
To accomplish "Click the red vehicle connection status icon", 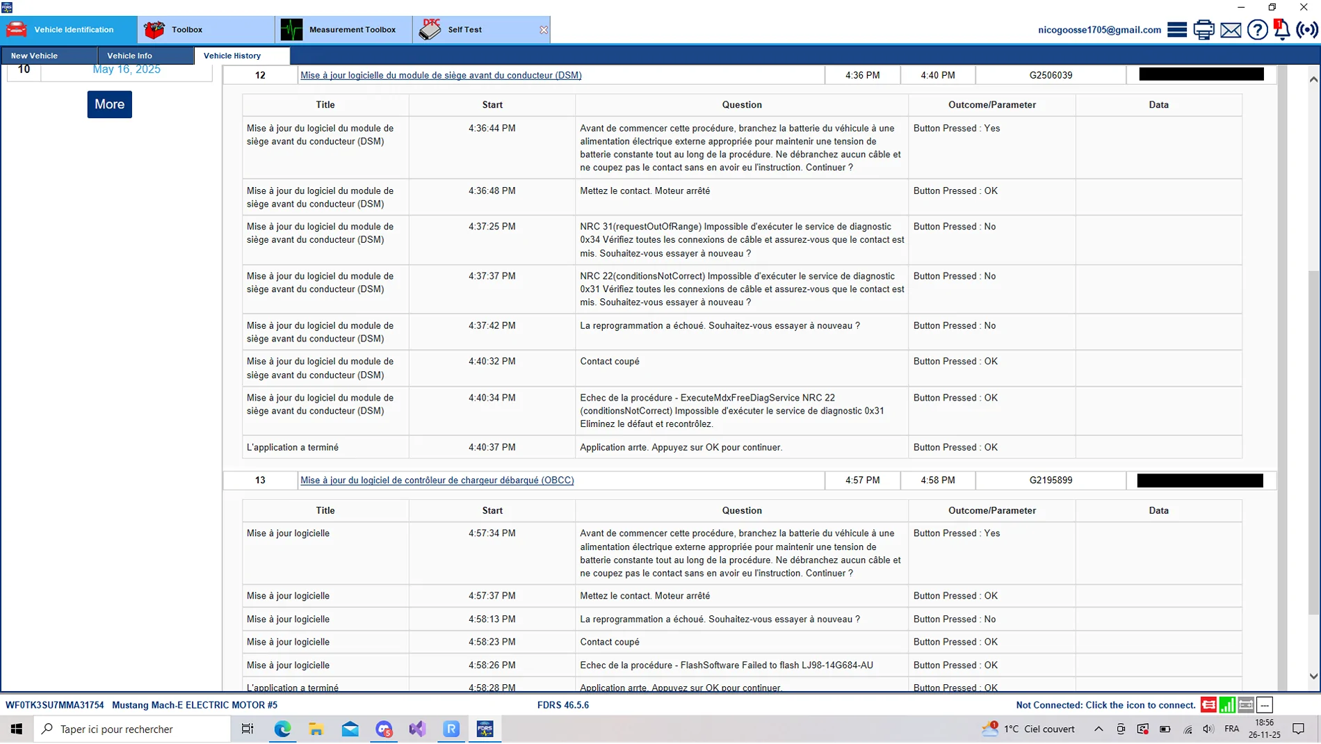I will pyautogui.click(x=1208, y=705).
